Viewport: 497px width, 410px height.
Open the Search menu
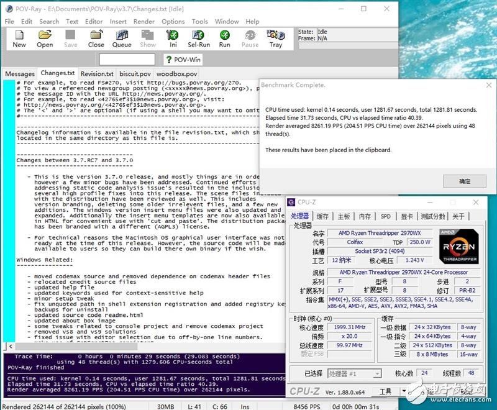coord(49,22)
